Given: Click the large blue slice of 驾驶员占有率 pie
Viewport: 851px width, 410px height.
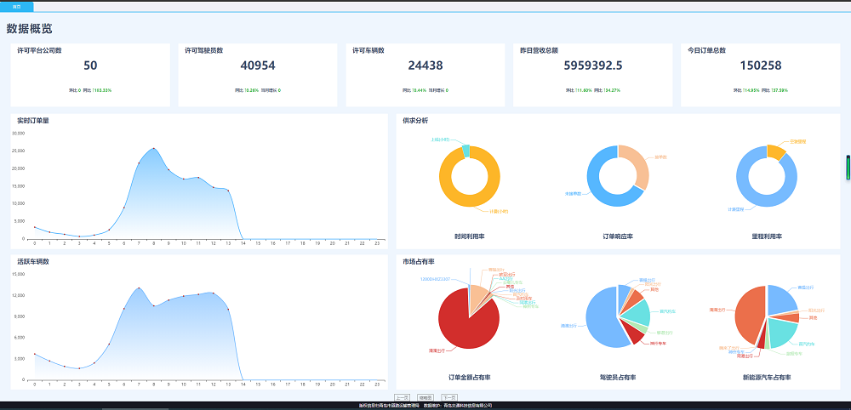Looking at the screenshot, I should click(x=598, y=319).
